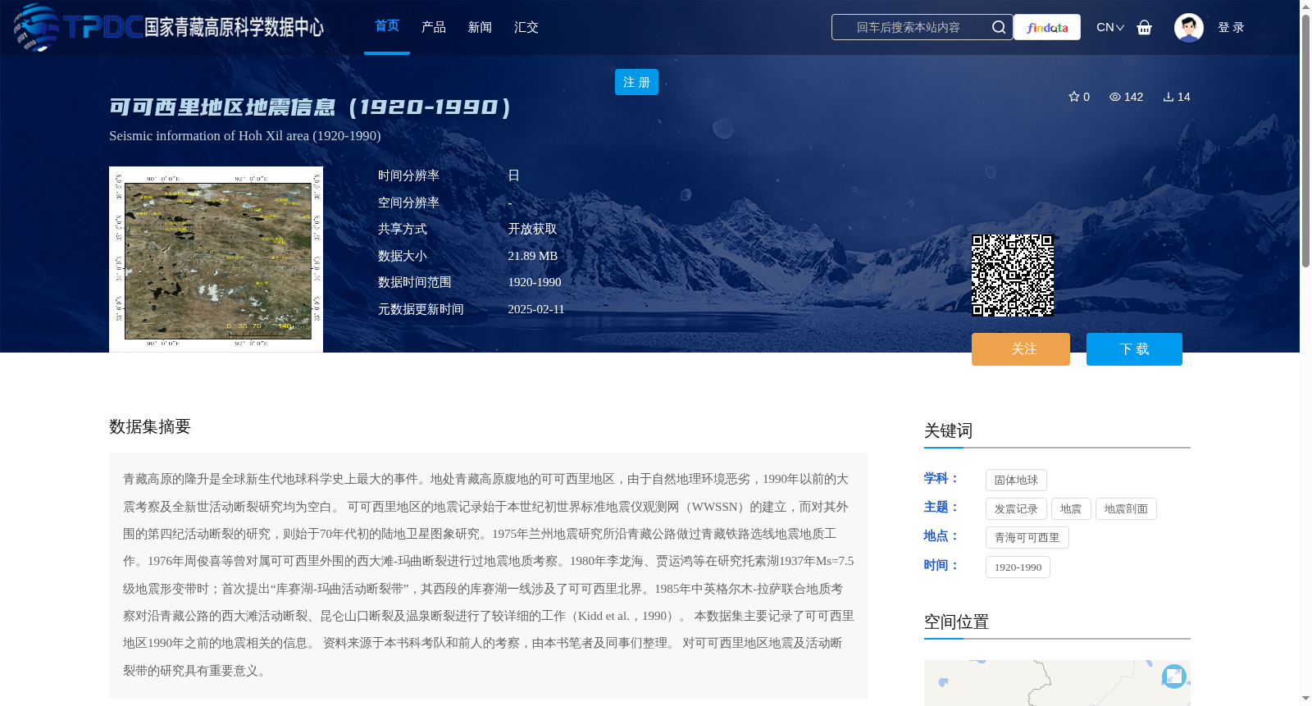Click the English subtitle Seismic information
The width and height of the screenshot is (1312, 706).
pos(245,135)
